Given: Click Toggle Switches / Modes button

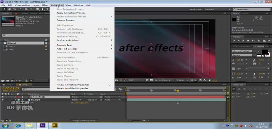Looking at the screenshot, I should coord(84,121).
